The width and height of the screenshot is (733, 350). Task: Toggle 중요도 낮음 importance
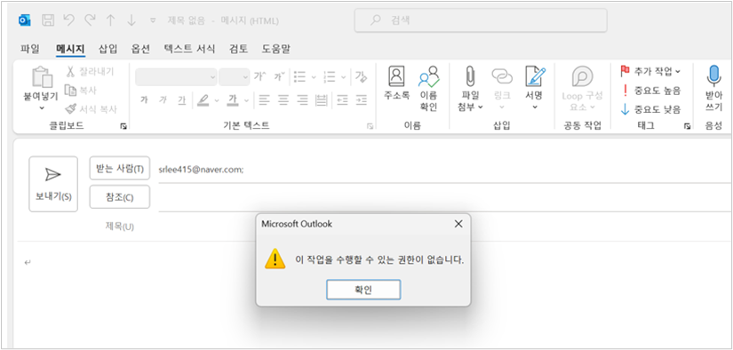(x=649, y=110)
